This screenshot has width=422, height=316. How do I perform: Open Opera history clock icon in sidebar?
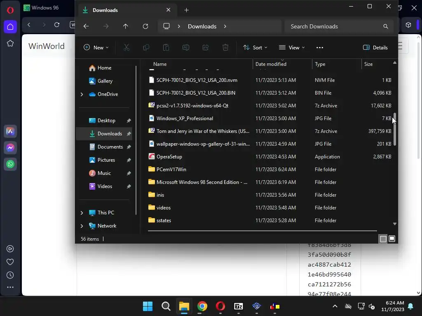10,275
